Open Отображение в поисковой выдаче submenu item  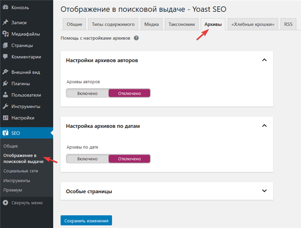click(x=23, y=158)
